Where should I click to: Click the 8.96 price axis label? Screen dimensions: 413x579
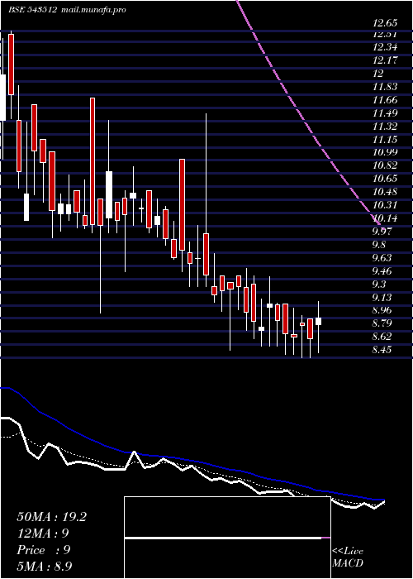point(383,310)
